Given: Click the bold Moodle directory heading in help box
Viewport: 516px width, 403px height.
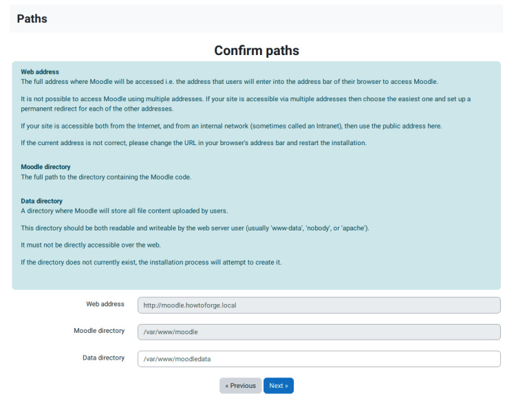Looking at the screenshot, I should (x=45, y=167).
